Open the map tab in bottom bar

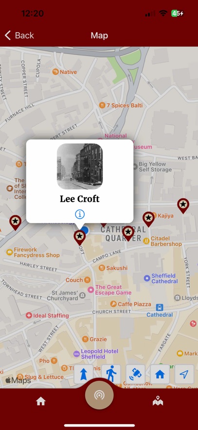coord(158,401)
